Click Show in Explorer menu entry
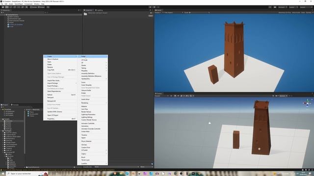 point(60,59)
